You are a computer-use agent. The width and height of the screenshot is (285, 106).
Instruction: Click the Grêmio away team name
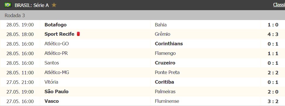tap(162, 34)
